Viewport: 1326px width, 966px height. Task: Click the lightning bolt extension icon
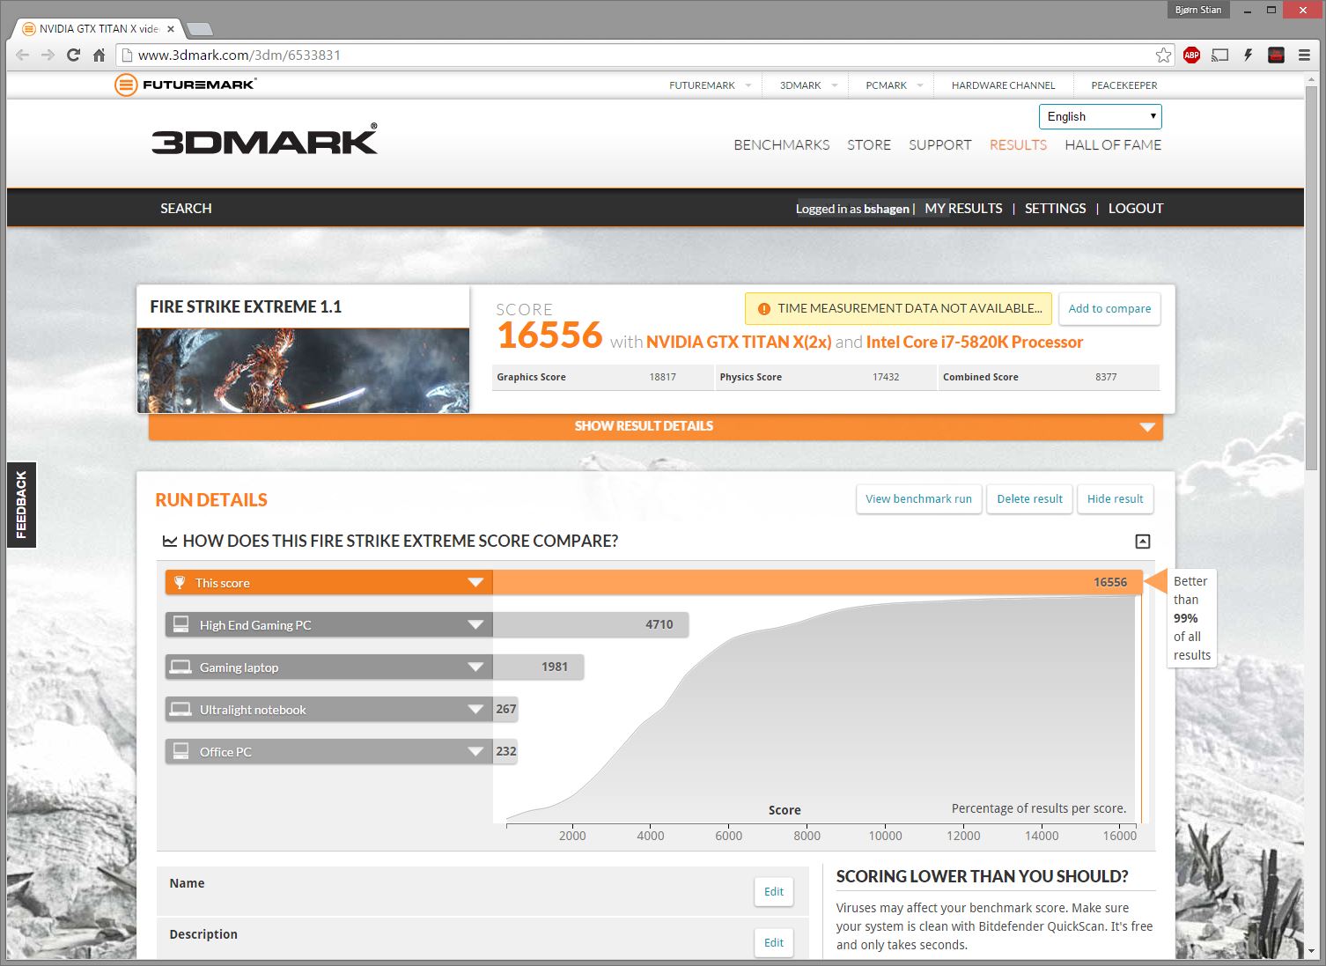pyautogui.click(x=1248, y=55)
